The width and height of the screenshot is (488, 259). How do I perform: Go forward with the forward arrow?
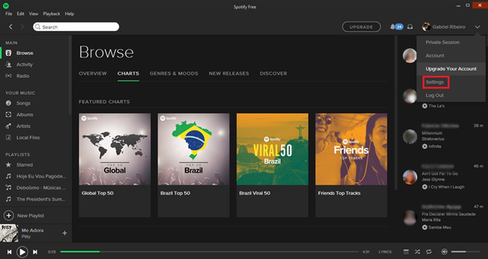tap(22, 27)
